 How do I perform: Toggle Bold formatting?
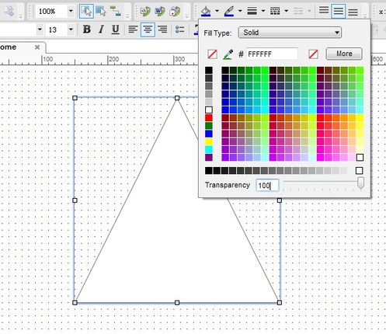tap(87, 30)
